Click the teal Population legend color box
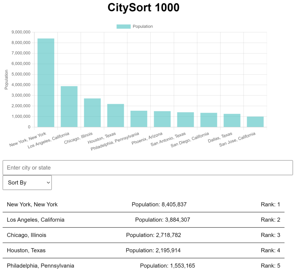Viewport: 297px width, 272px height. tap(124, 26)
